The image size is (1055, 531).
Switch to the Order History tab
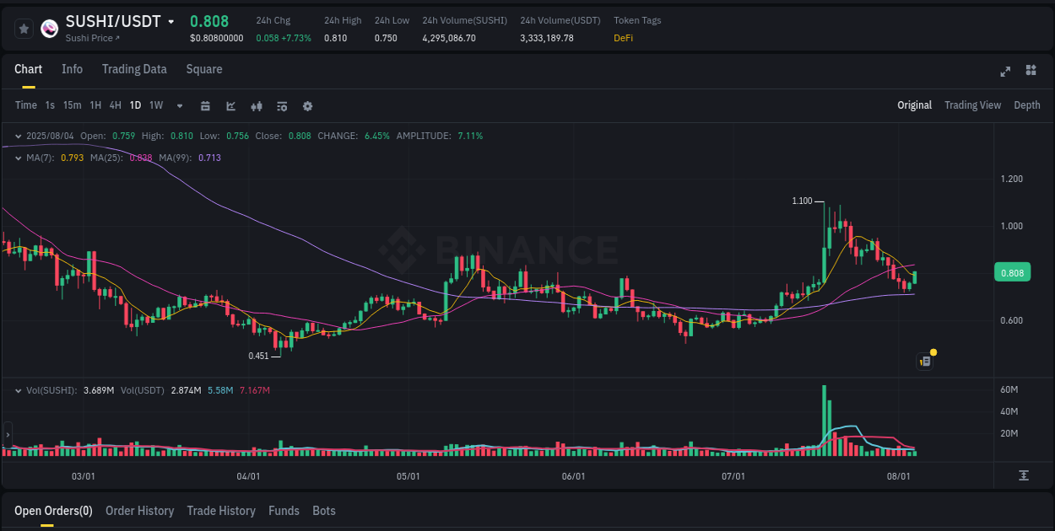139,511
